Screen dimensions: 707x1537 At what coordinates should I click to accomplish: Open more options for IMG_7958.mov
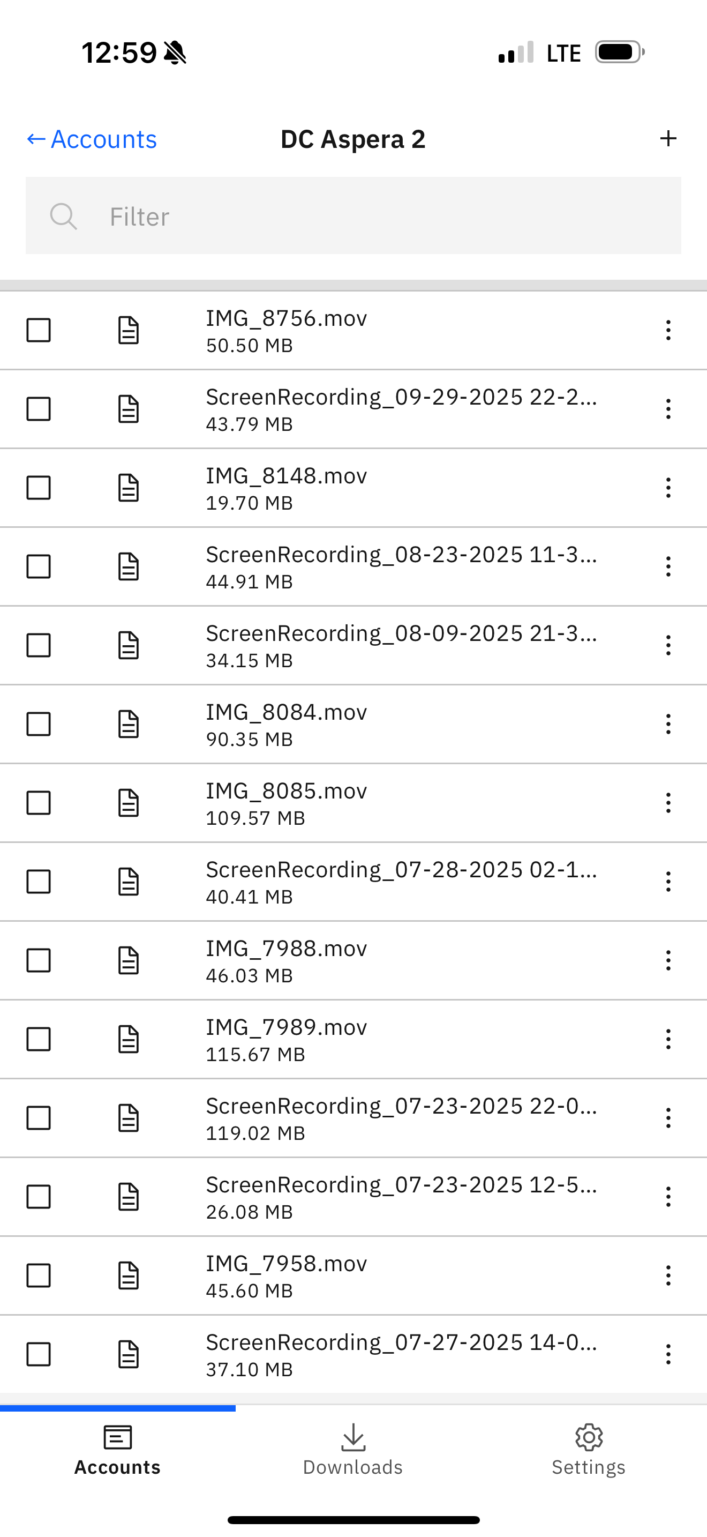click(x=668, y=1275)
